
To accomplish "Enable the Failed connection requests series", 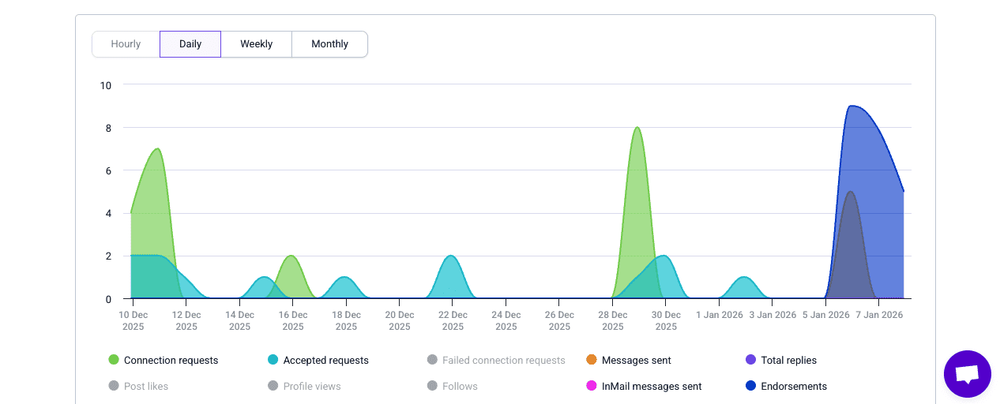I will 503,360.
